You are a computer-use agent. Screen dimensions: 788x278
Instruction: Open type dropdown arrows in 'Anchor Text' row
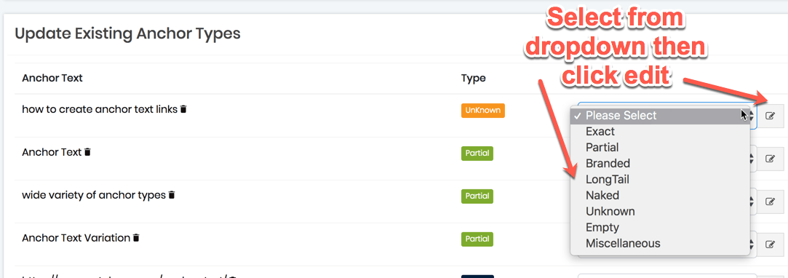point(752,159)
